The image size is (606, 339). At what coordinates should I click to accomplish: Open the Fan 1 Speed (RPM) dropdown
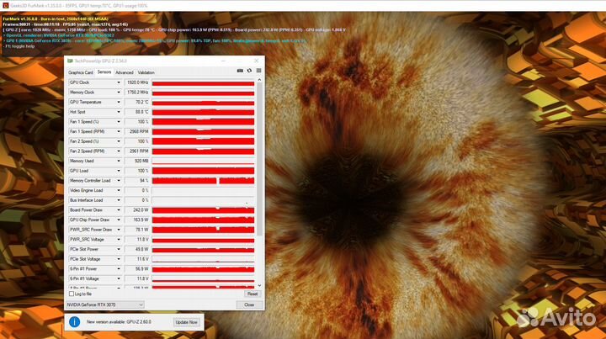click(119, 132)
